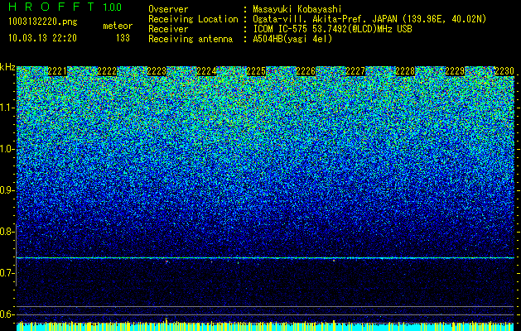Click the meteor label

pos(118,26)
